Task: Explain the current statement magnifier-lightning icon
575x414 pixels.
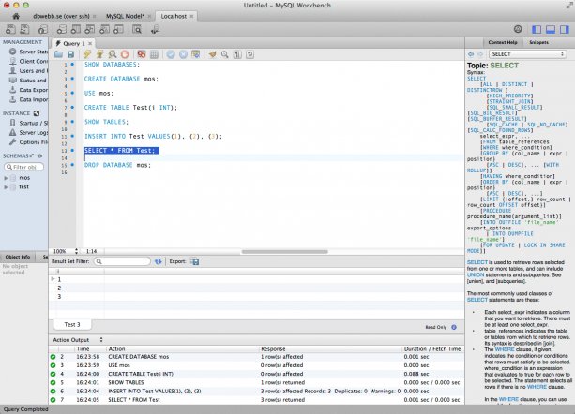Action: pos(113,54)
